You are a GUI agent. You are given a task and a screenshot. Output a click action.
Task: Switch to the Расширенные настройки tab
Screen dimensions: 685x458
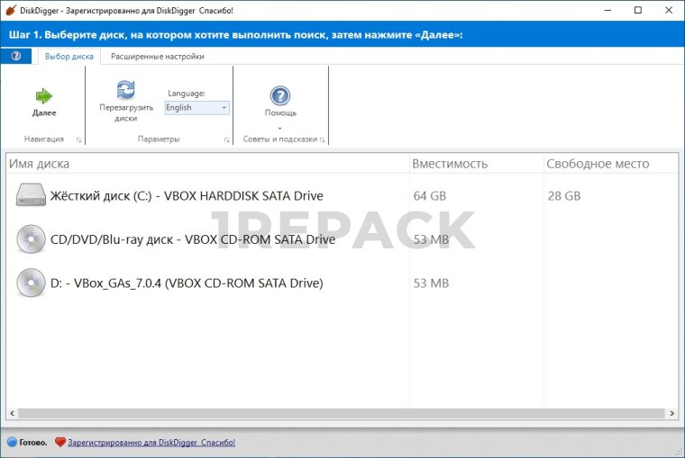click(157, 56)
